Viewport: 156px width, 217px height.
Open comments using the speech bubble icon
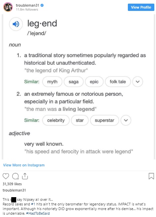pos(15,176)
